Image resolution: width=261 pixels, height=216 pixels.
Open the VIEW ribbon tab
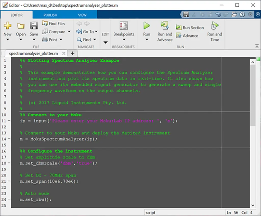[x=82, y=15]
